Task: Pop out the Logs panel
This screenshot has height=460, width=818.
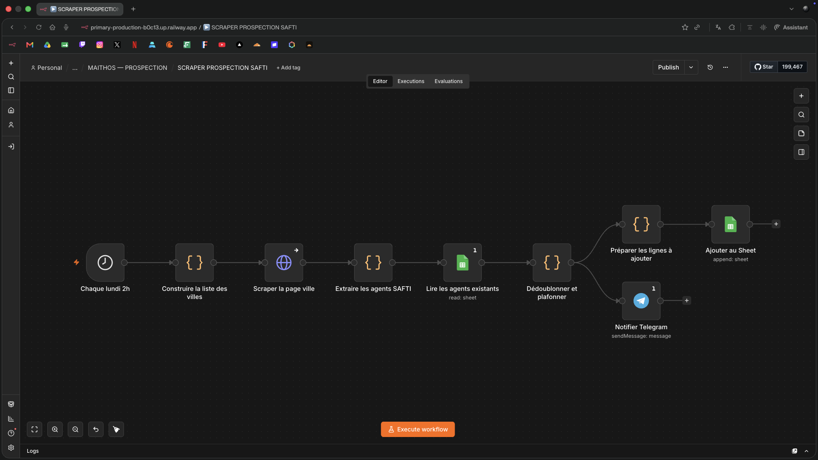Action: (795, 451)
